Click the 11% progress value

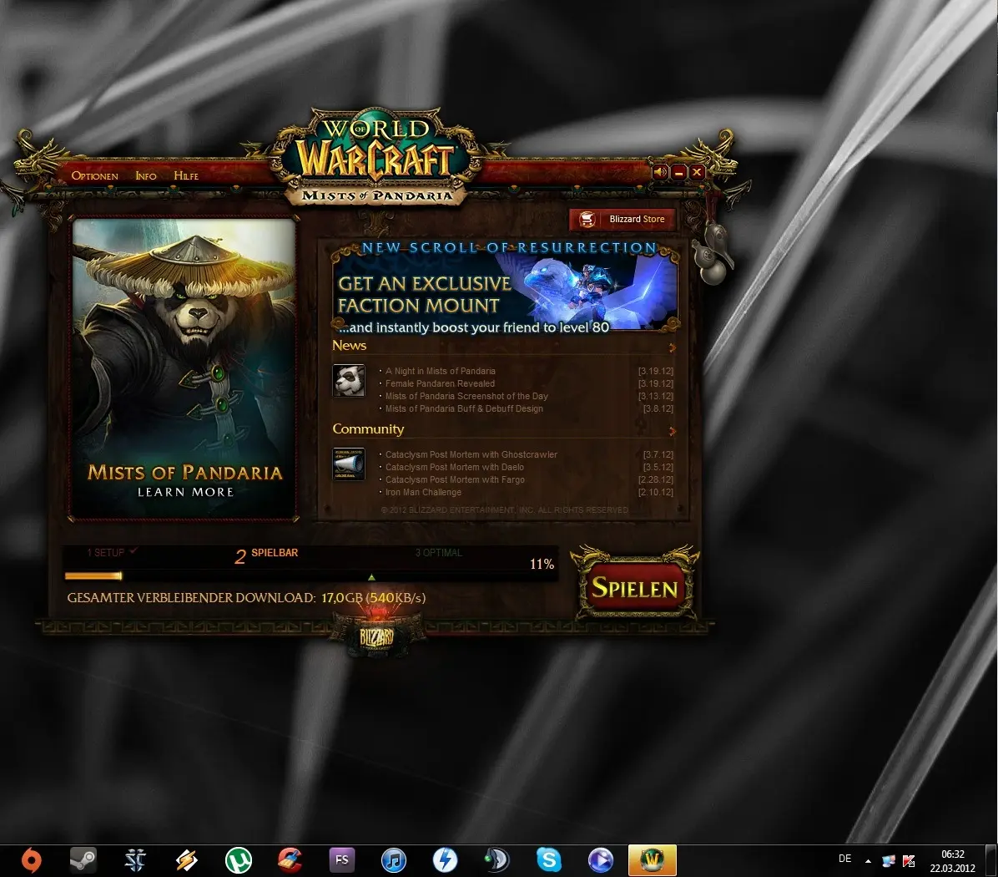[542, 565]
